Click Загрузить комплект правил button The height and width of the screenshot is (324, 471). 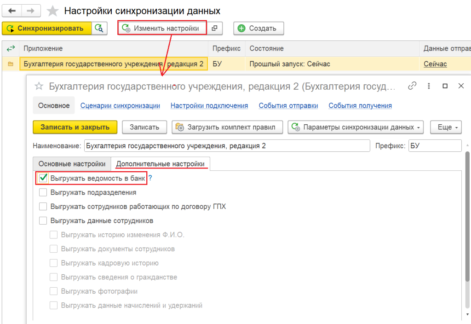(227, 127)
